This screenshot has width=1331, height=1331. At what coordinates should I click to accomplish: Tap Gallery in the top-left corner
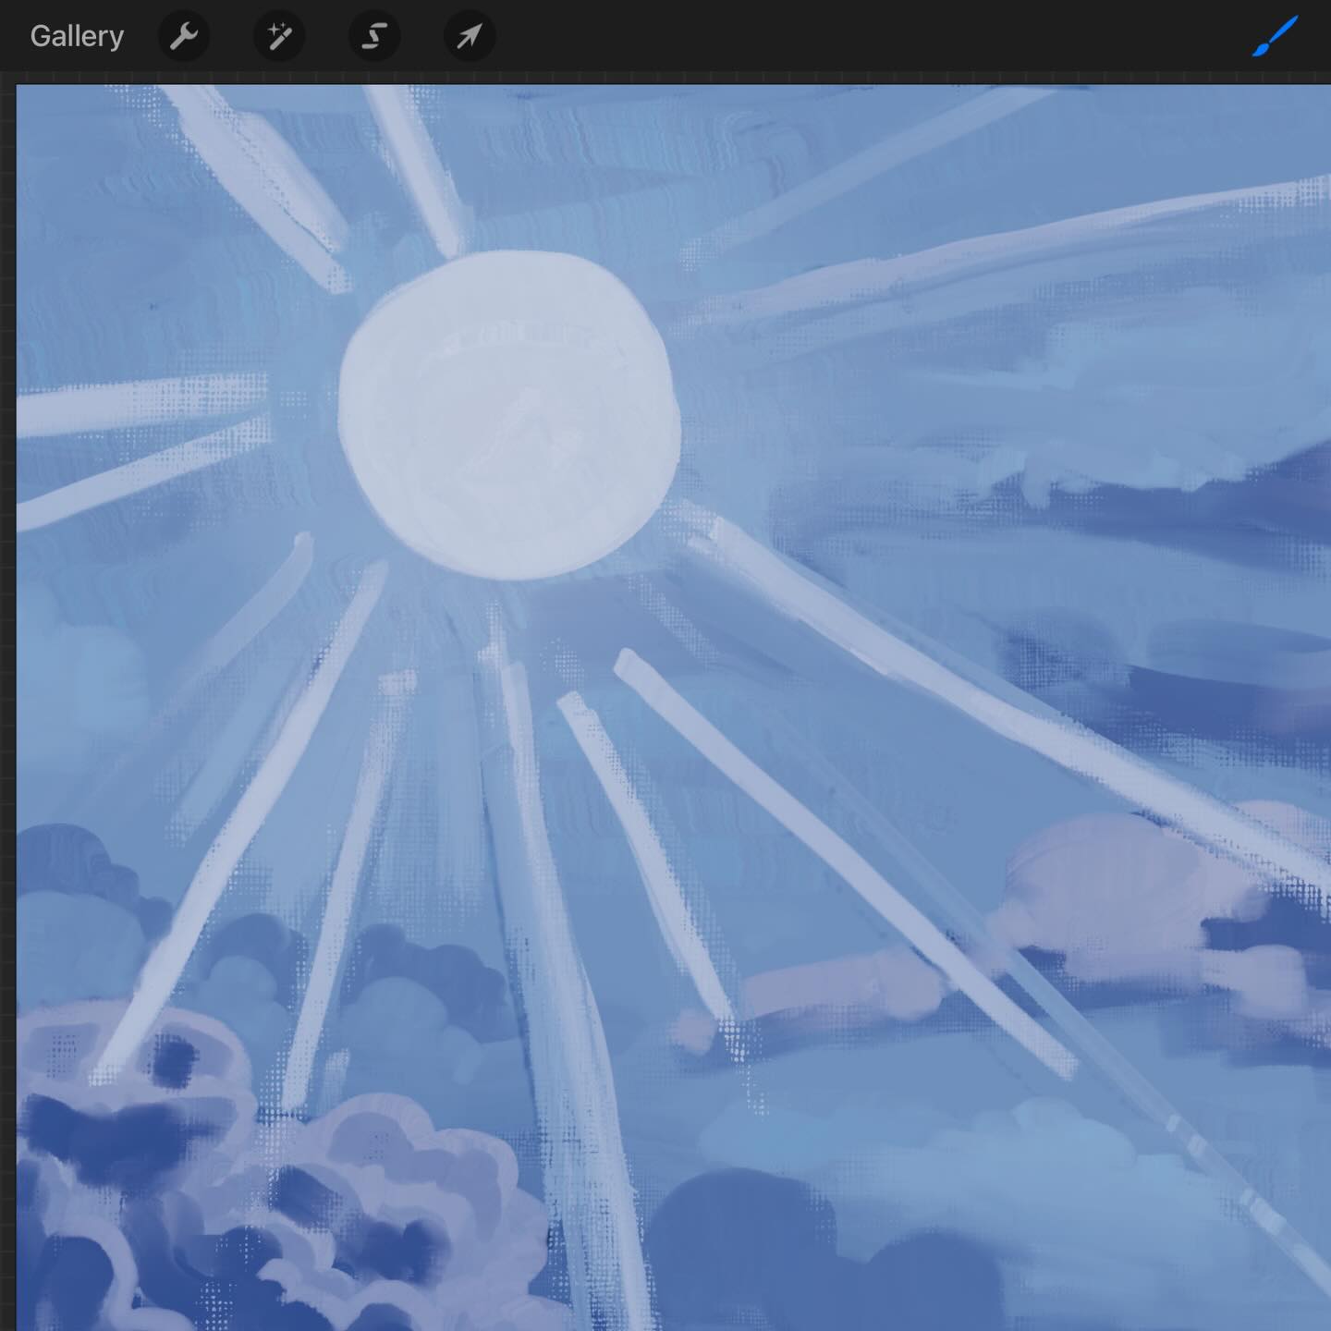[77, 36]
